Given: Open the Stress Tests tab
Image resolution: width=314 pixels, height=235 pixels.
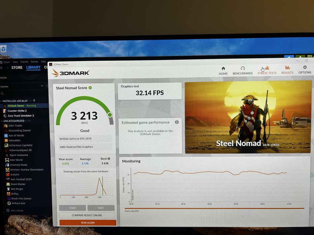Looking at the screenshot, I should coord(267,70).
